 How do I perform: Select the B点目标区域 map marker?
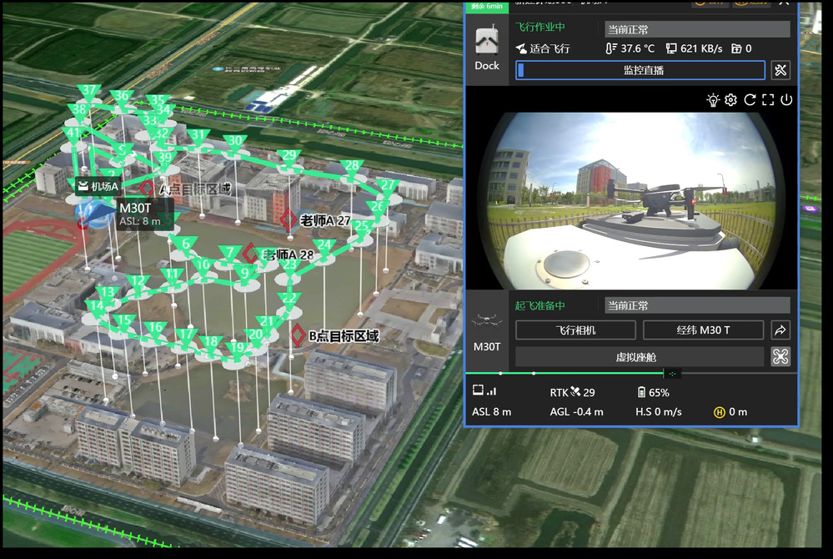point(298,335)
